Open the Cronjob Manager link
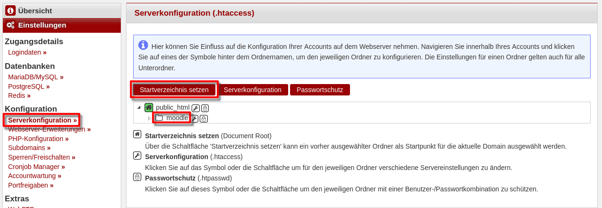Screen dimensions: 602x208 point(34,167)
